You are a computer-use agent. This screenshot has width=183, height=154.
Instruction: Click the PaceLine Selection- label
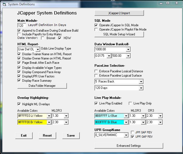pyautogui.click(x=110, y=66)
